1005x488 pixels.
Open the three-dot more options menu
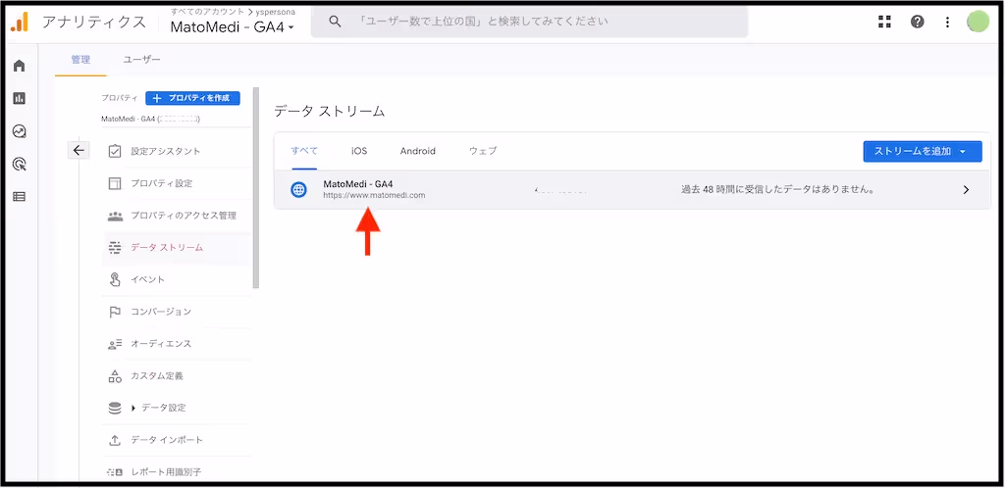click(947, 22)
